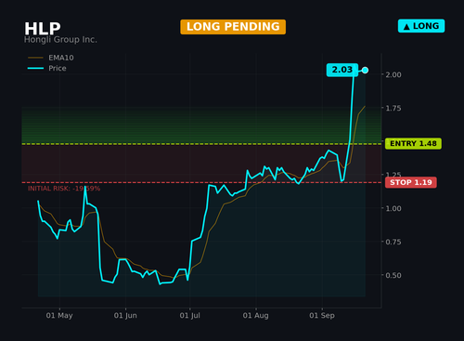464x341 pixels.
Task: Click the 01 Sep axis label
Action: (x=322, y=316)
